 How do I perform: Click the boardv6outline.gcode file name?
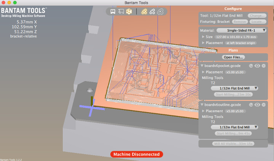tap(223, 105)
